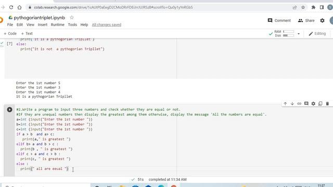Screen dimensions: 333x187
Task: Click the 'Enter the 1st number 5' output
Action: click(x=38, y=83)
